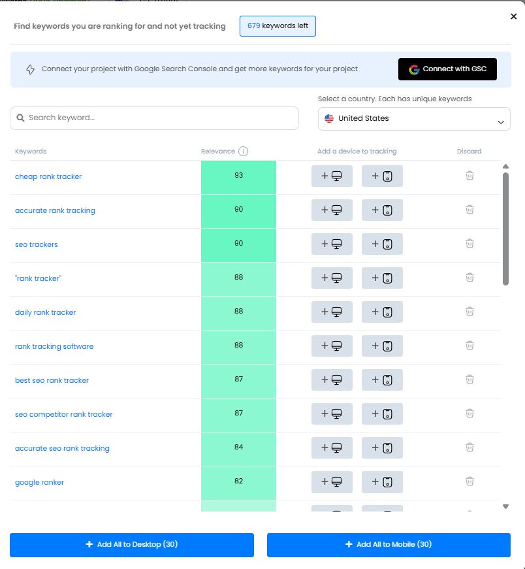The image size is (525, 569).
Task: Discard the 'google ranker' keyword
Action: 469,481
